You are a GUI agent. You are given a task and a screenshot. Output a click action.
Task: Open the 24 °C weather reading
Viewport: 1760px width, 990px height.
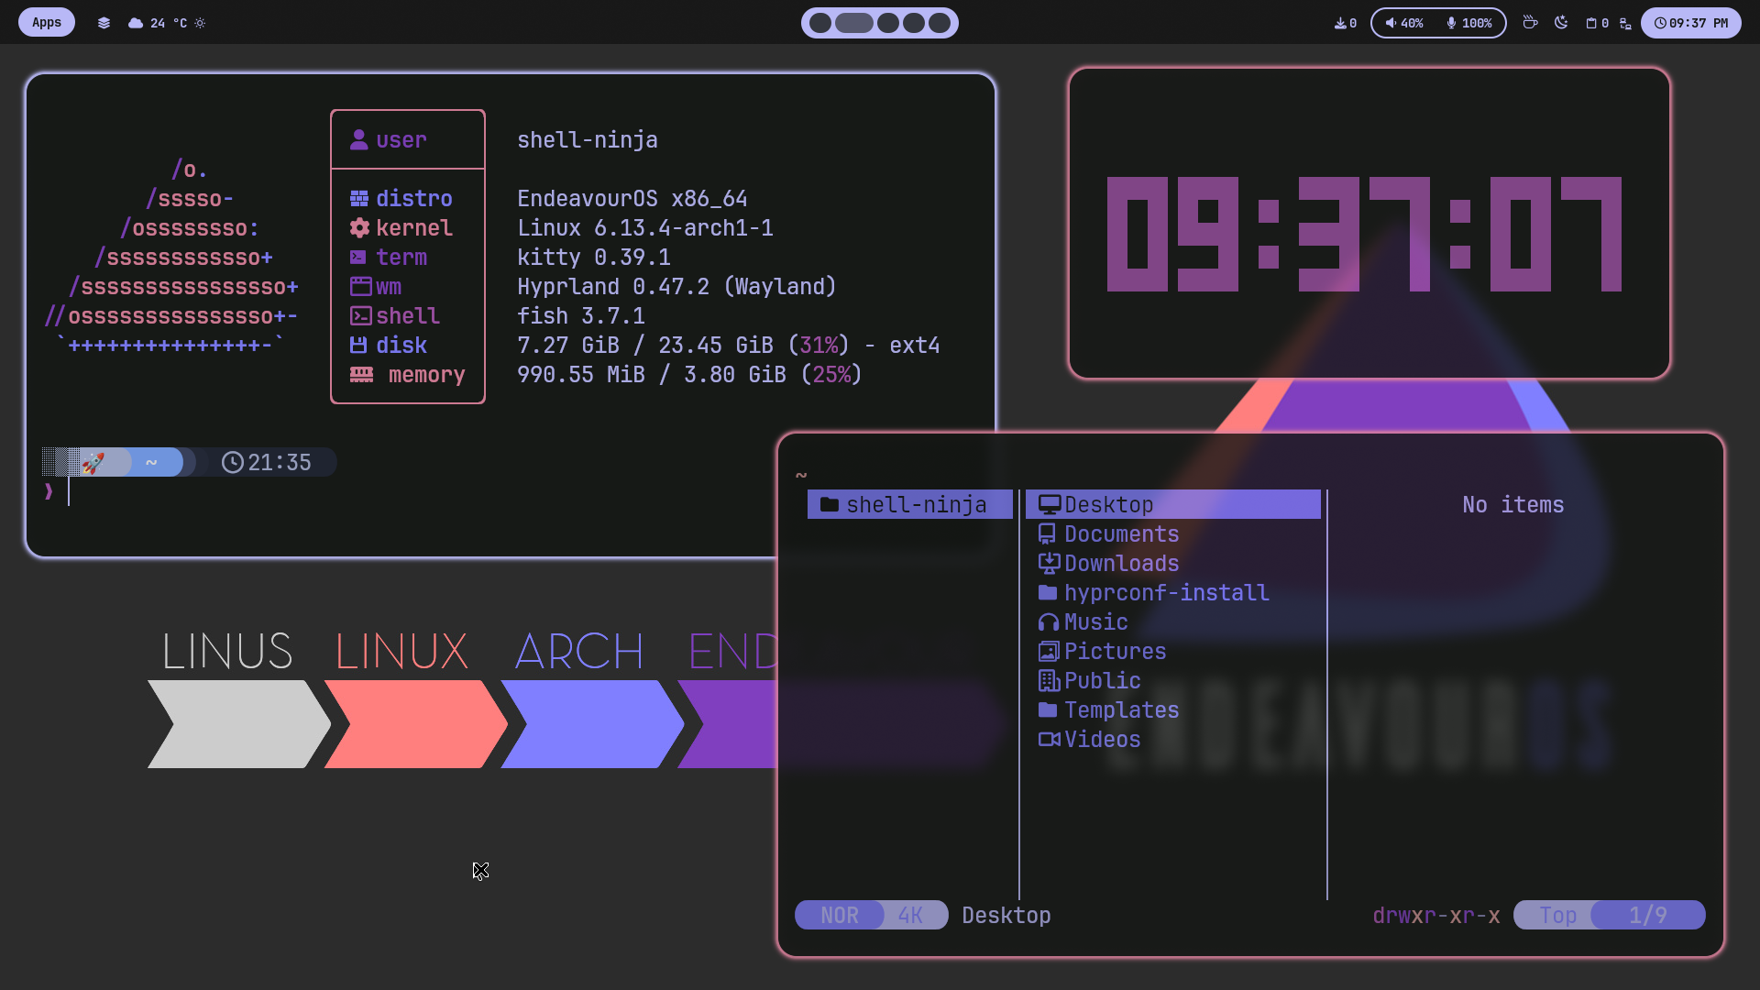click(169, 23)
